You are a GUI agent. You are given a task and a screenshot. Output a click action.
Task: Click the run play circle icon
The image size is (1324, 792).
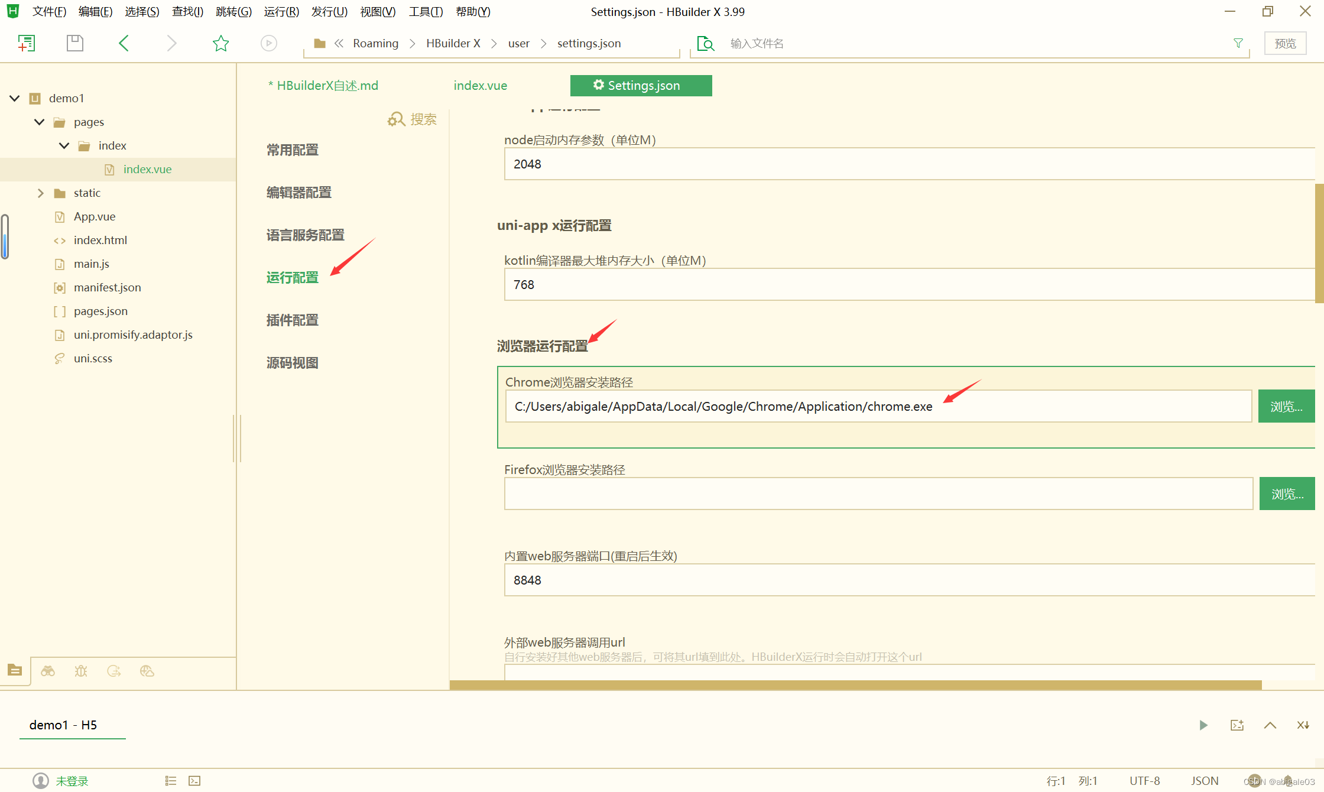(269, 43)
